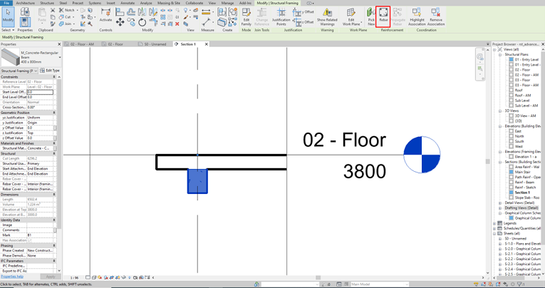This screenshot has width=545, height=288.
Task: Click the North elevation in browser
Action: [519, 136]
